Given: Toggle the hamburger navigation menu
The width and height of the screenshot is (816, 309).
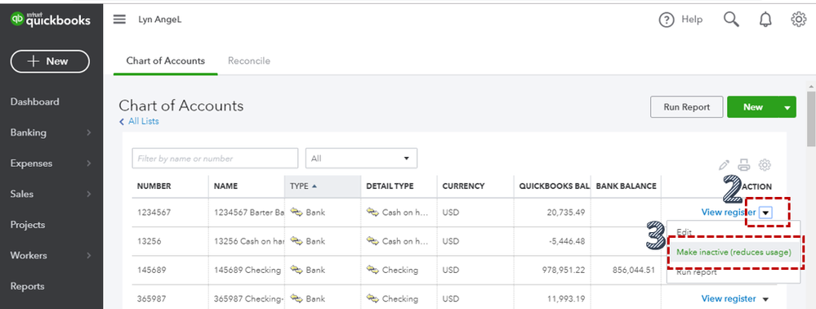Looking at the screenshot, I should coord(120,20).
